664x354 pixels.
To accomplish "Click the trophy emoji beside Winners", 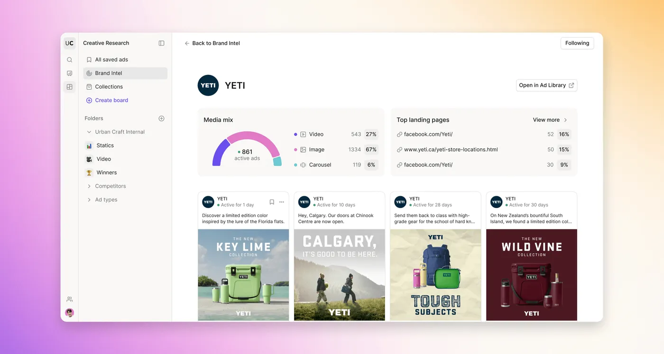I will 89,172.
